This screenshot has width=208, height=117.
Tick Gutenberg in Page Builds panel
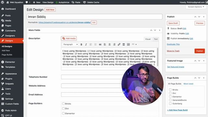[170, 103]
